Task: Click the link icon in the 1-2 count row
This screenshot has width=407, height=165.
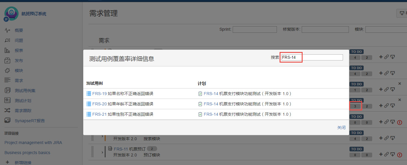Action: coord(387,89)
